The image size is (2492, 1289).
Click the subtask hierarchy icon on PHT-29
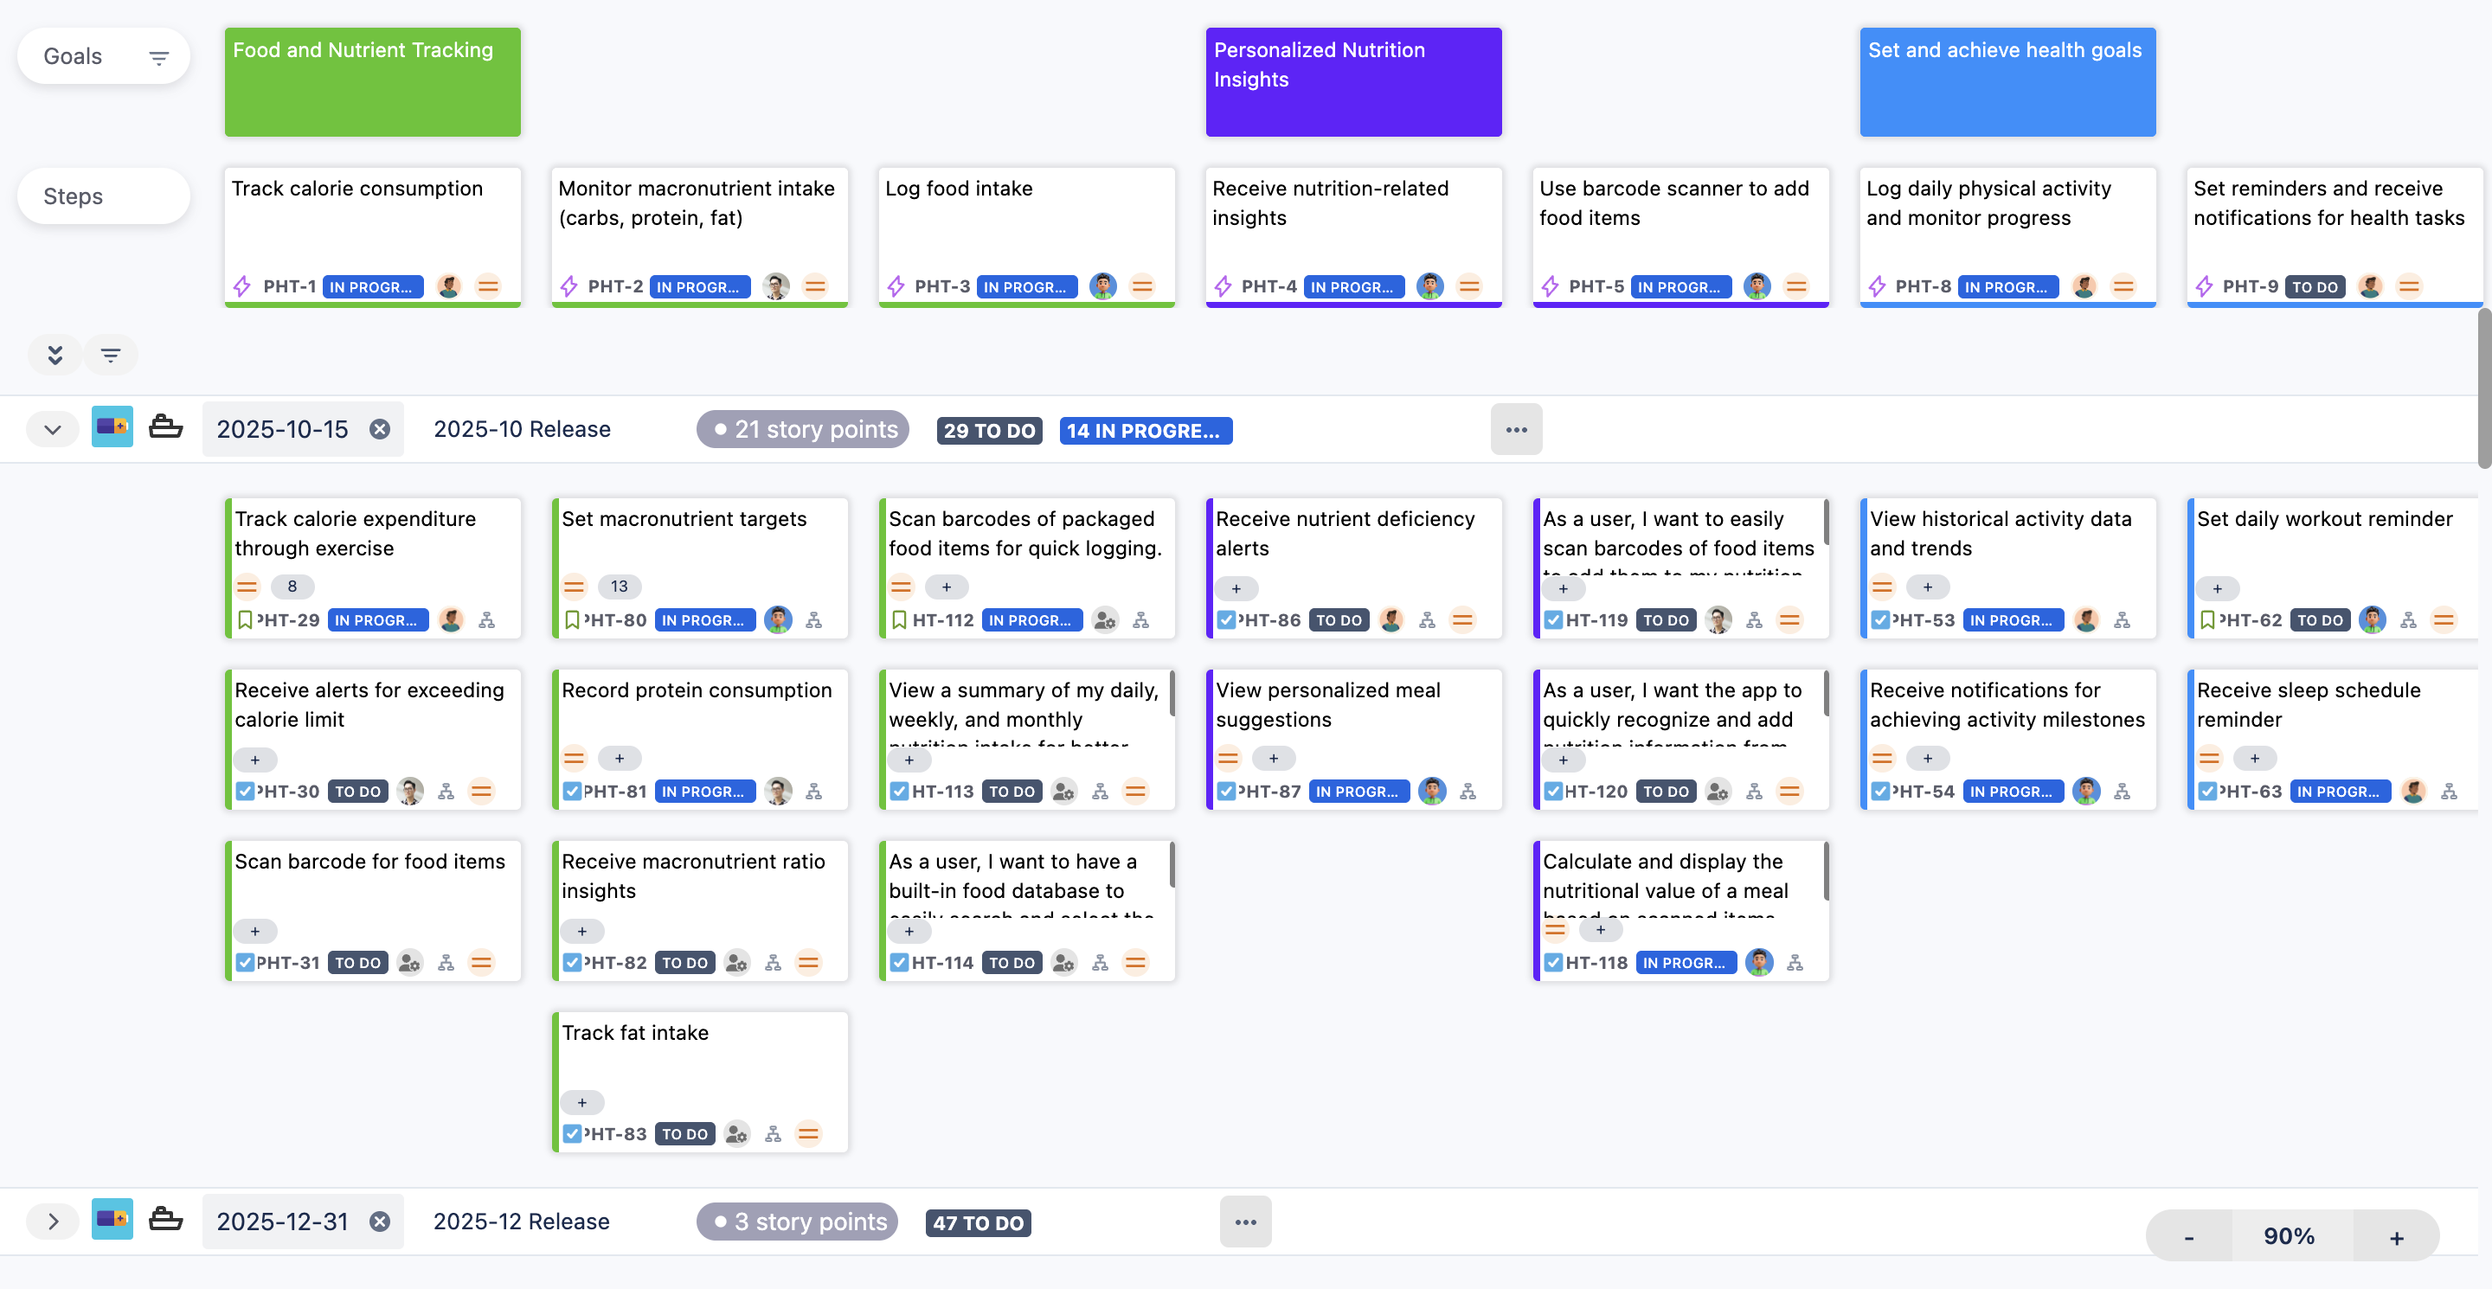coord(486,619)
